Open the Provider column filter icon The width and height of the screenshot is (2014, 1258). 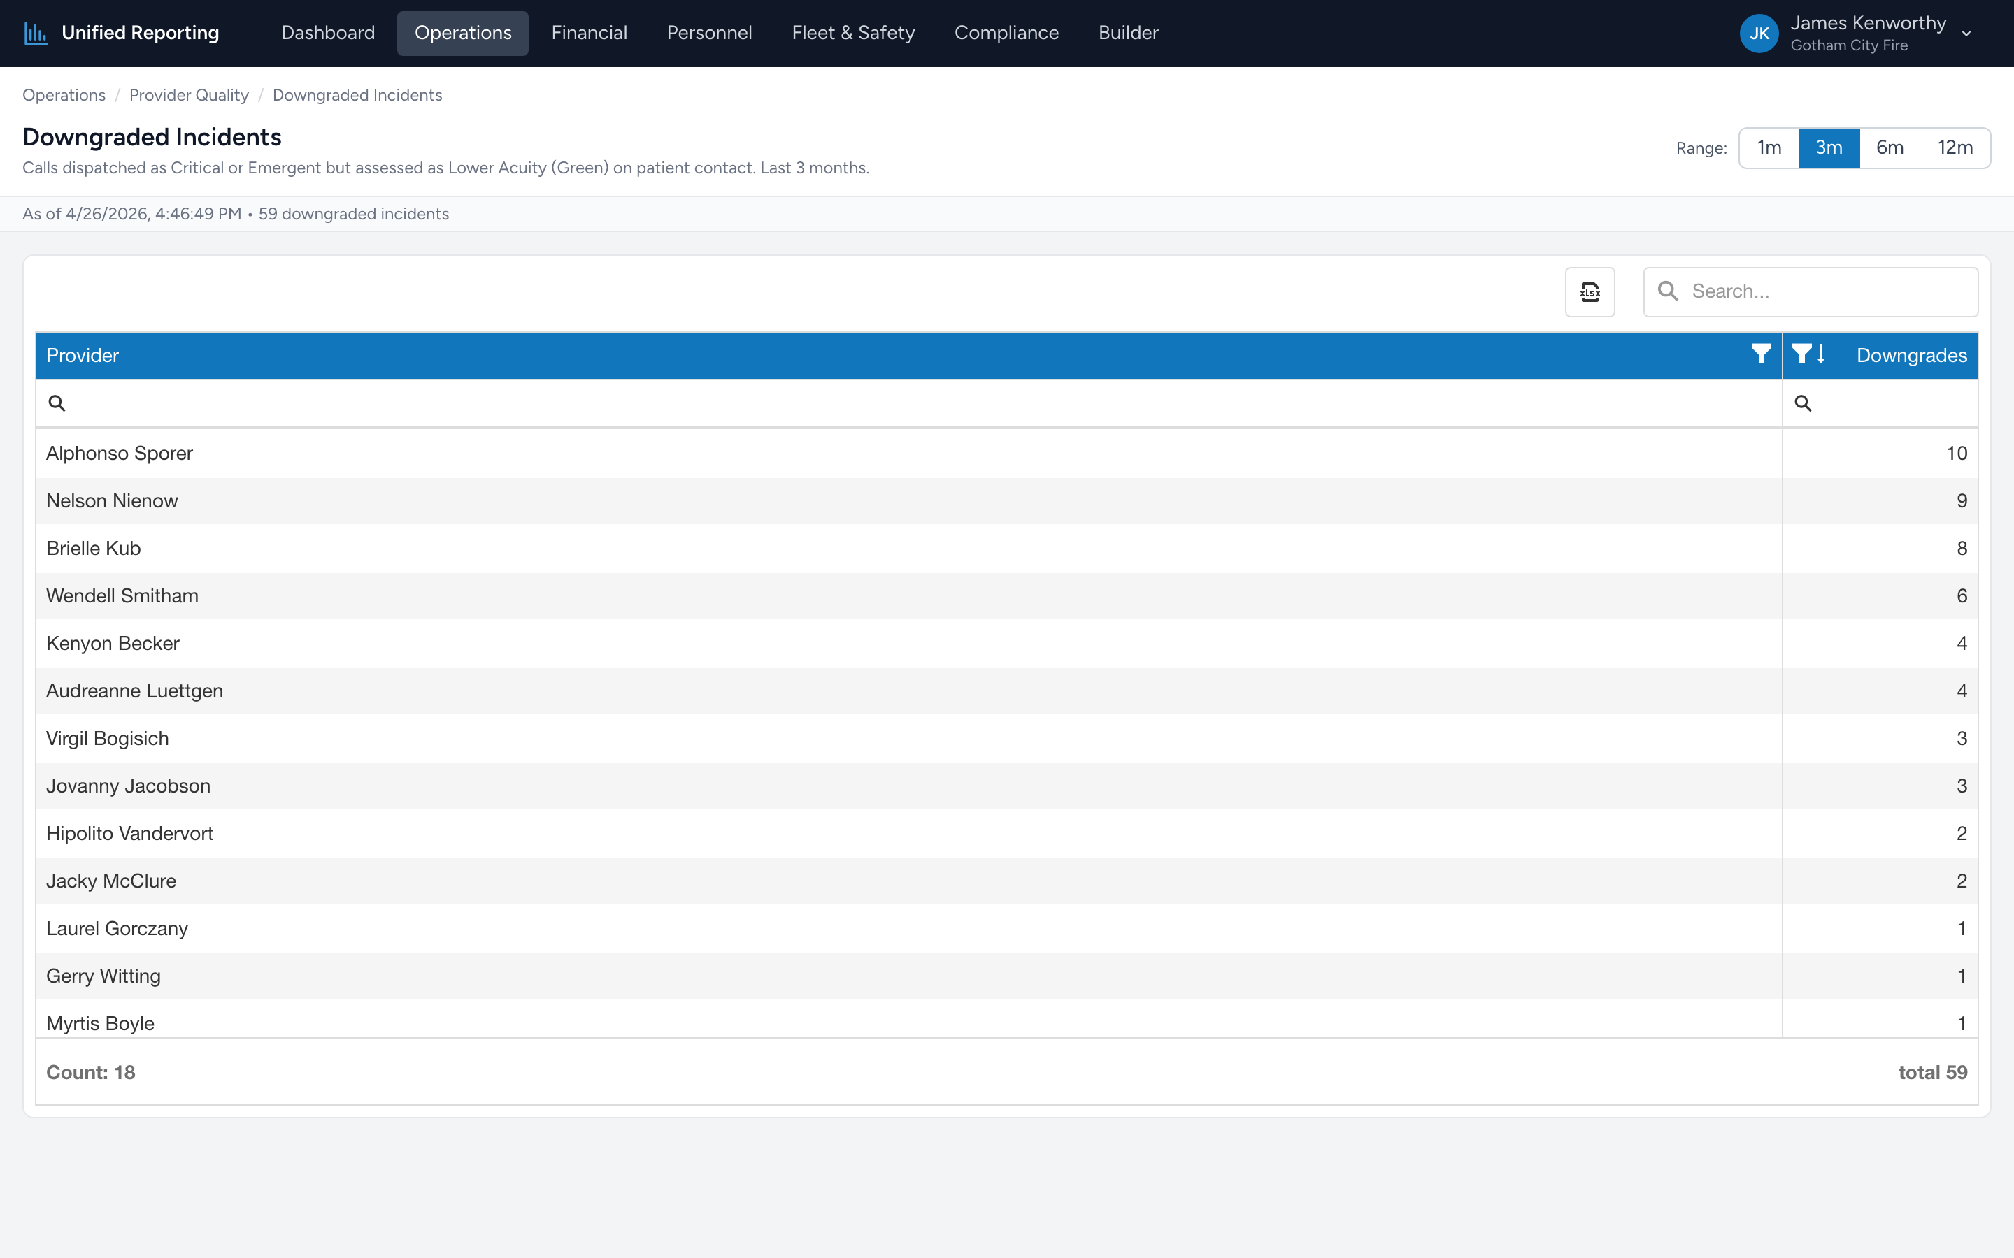(1760, 354)
